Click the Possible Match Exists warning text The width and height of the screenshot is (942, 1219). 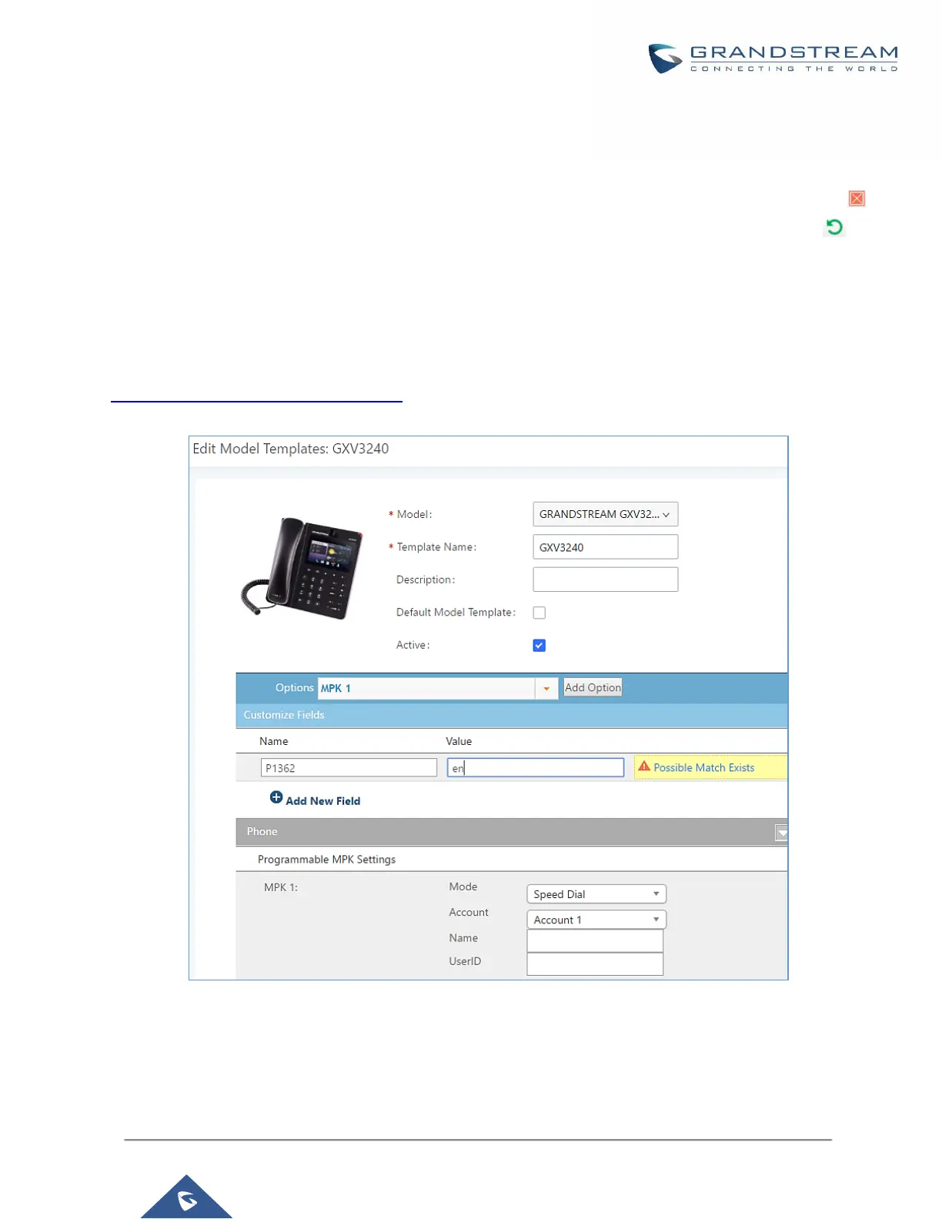[703, 768]
